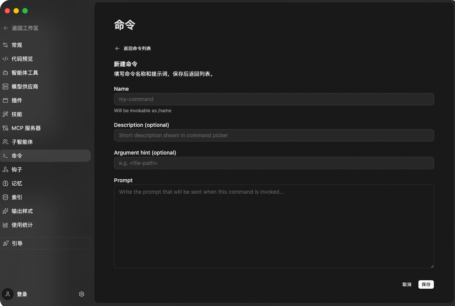Click the 模型供应商 server icon
The height and width of the screenshot is (306, 455).
click(x=5, y=86)
